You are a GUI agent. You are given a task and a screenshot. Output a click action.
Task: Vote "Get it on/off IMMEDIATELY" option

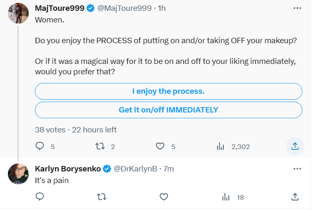click(168, 110)
